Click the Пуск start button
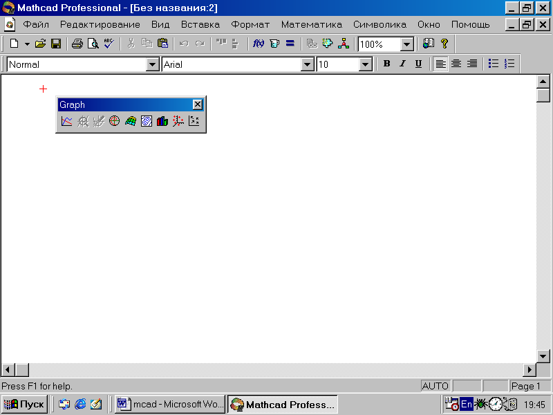The height and width of the screenshot is (415, 553). coord(24,404)
